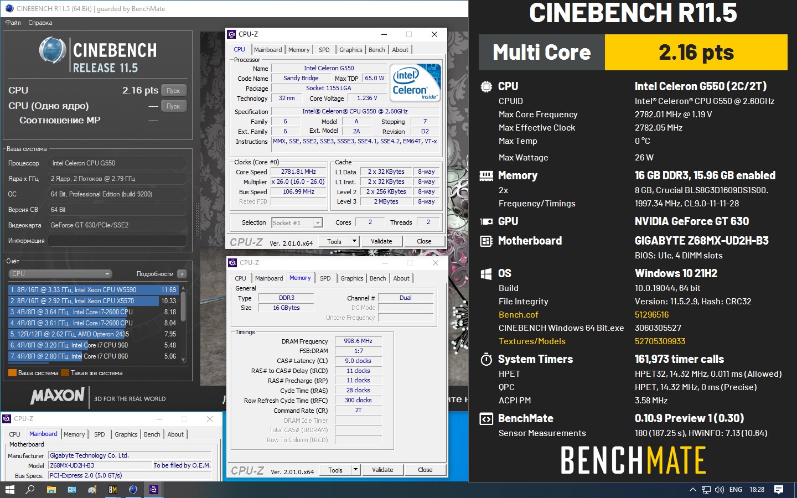Image resolution: width=797 pixels, height=498 pixels.
Task: Click the Close button in top CPU-Z window
Action: 424,241
